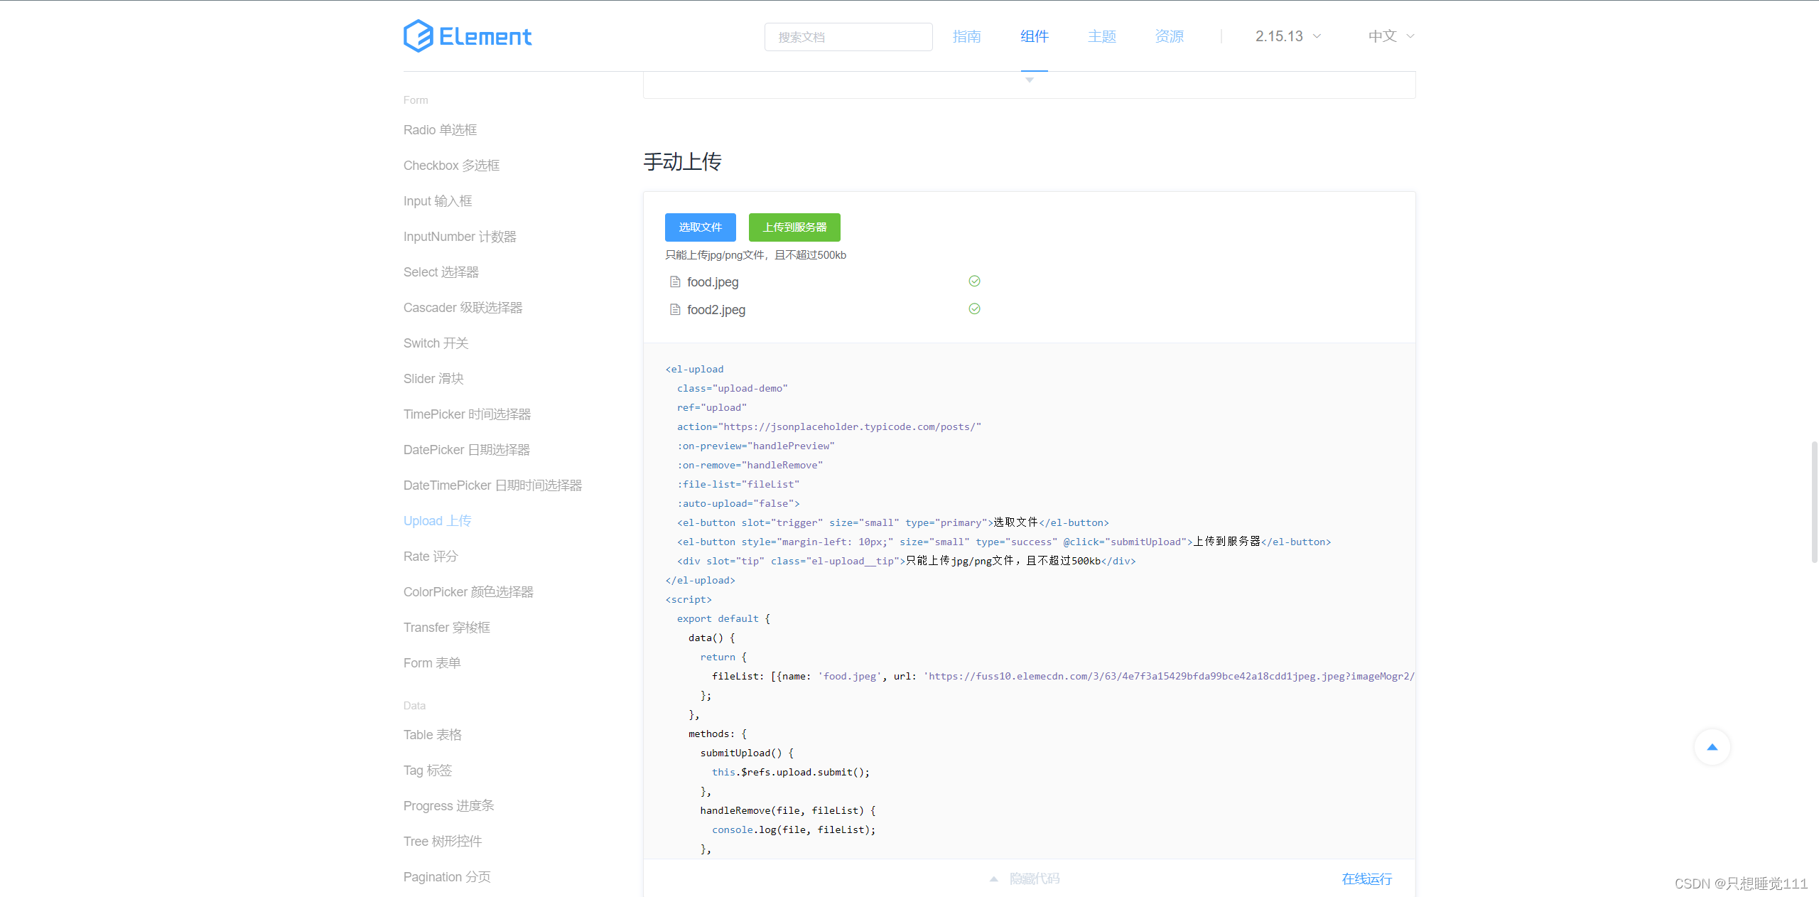Switch to the 指南 nav tab

tap(966, 36)
